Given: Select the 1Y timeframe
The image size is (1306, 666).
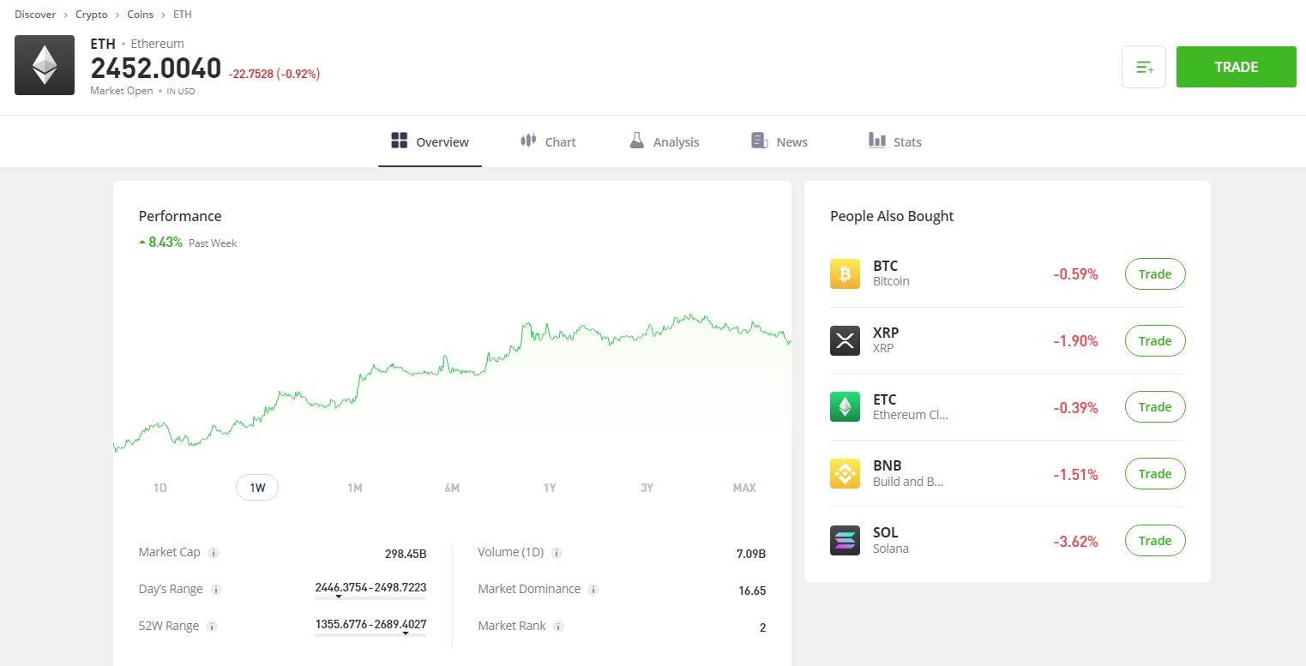Looking at the screenshot, I should [550, 487].
